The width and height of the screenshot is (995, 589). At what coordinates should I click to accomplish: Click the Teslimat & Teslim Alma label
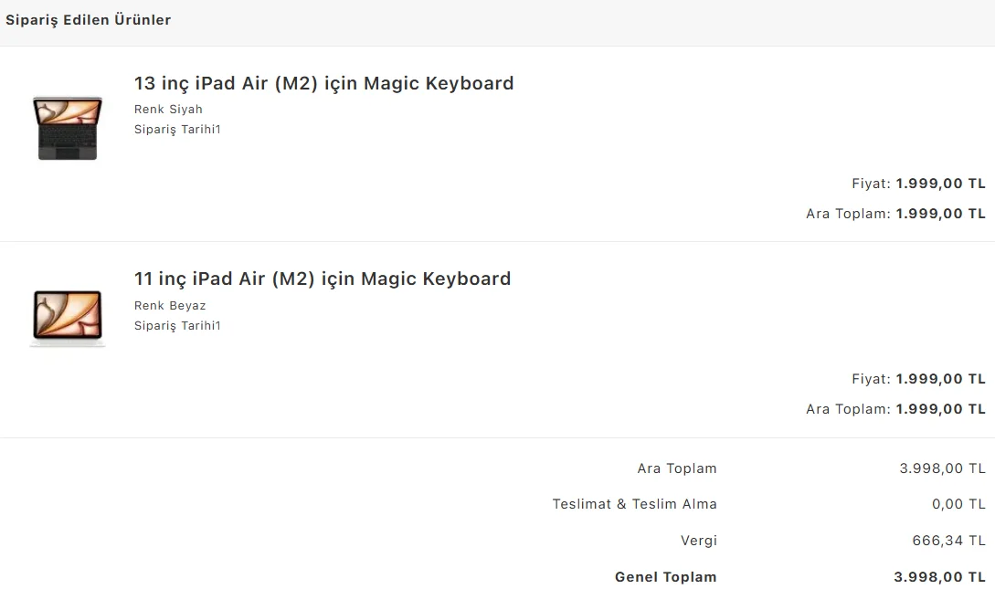pos(634,504)
